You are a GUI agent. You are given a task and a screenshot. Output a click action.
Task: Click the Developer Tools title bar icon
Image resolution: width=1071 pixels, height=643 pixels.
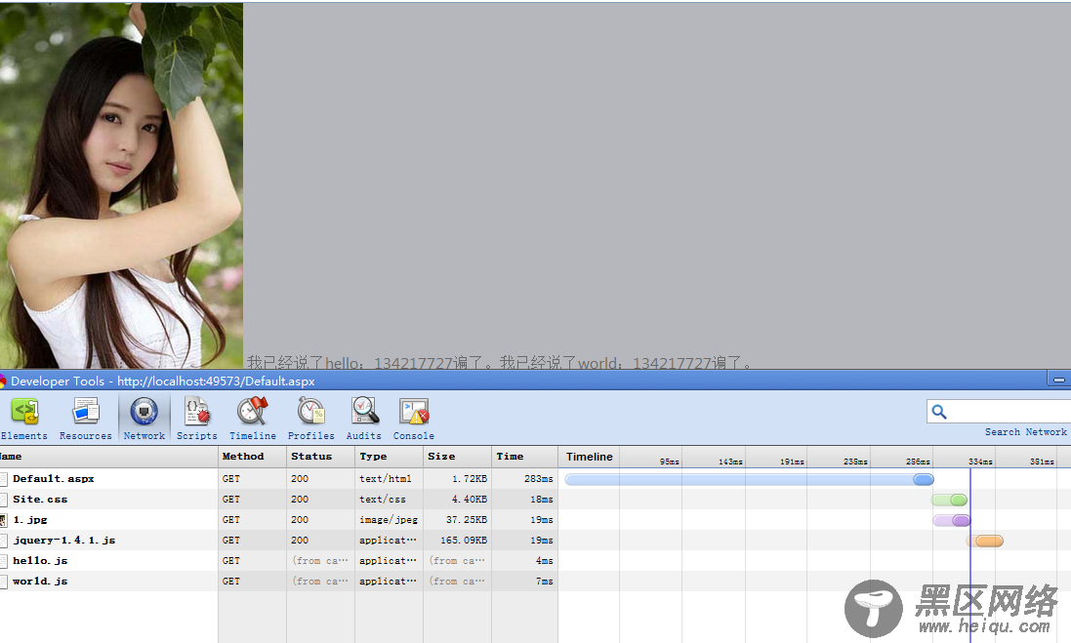click(3, 381)
